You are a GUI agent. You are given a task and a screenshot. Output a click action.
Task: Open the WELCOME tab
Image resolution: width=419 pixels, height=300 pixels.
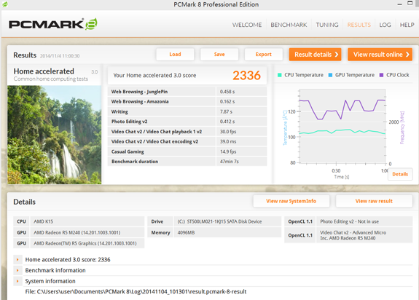point(247,25)
